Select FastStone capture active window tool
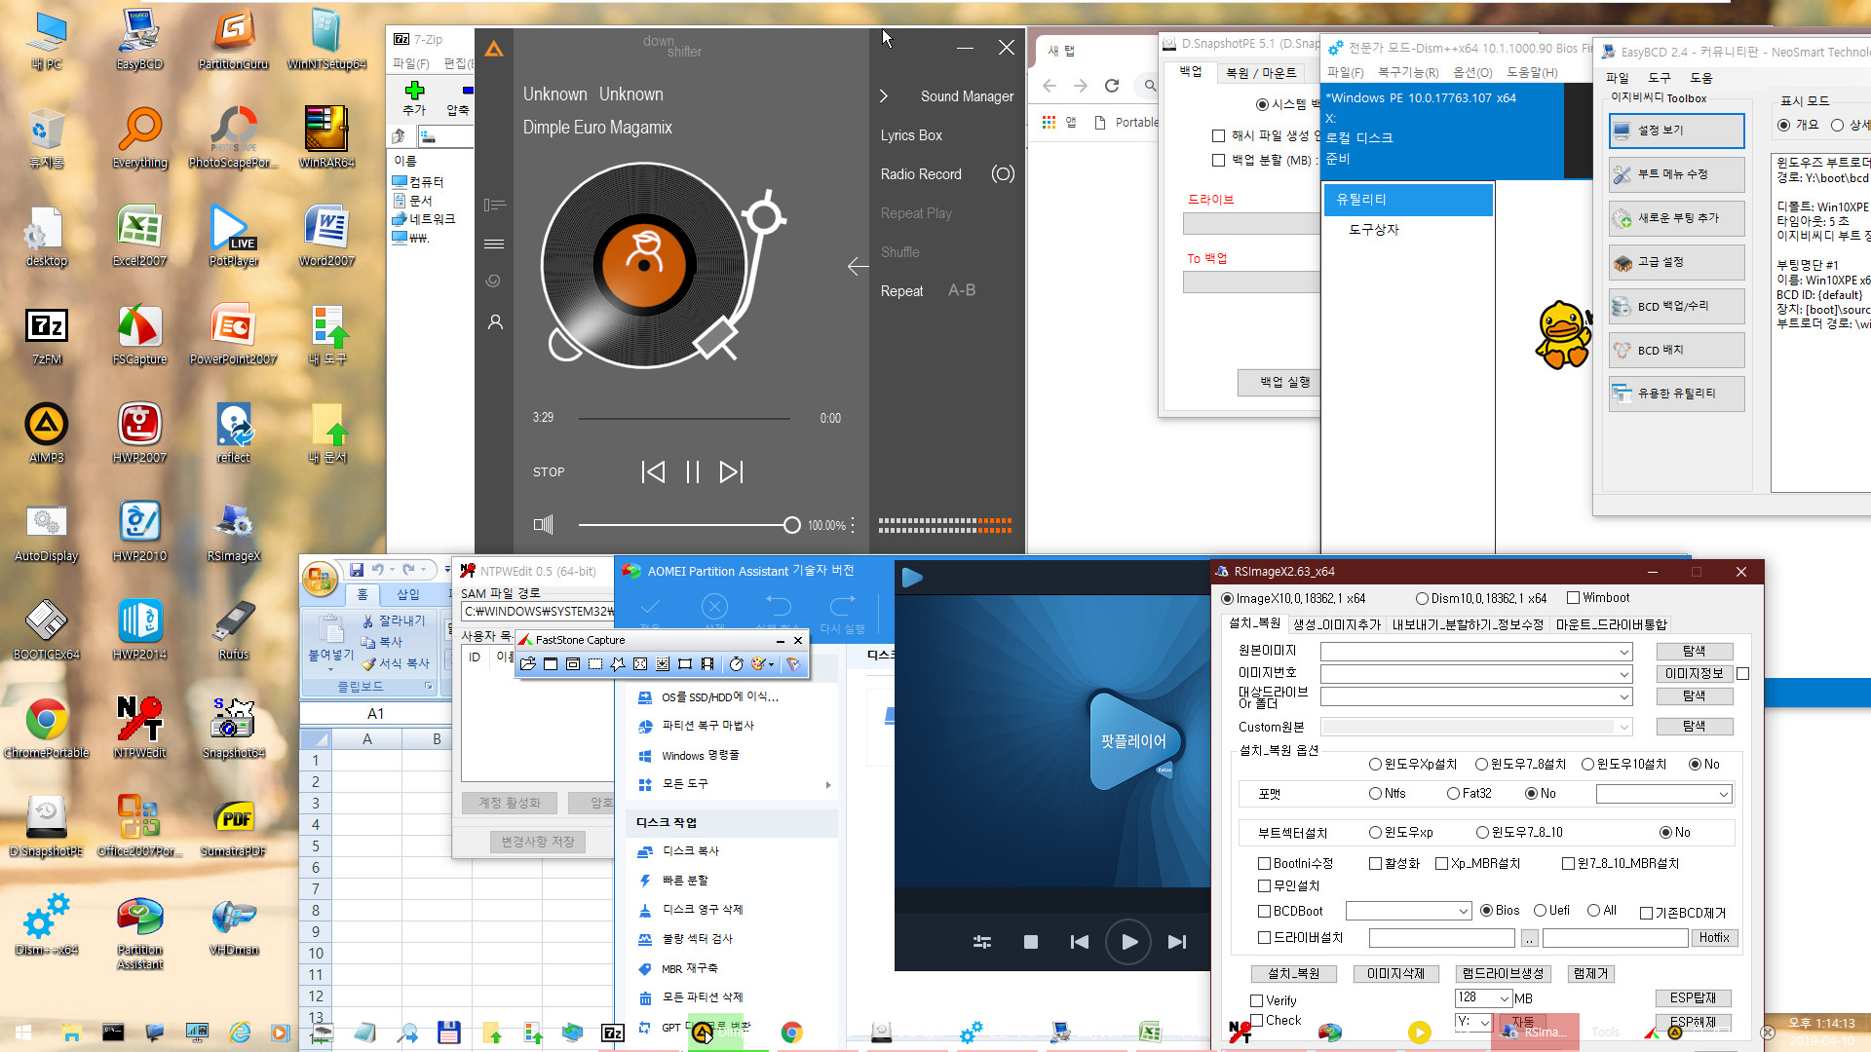Viewport: 1871px width, 1052px height. 551,664
